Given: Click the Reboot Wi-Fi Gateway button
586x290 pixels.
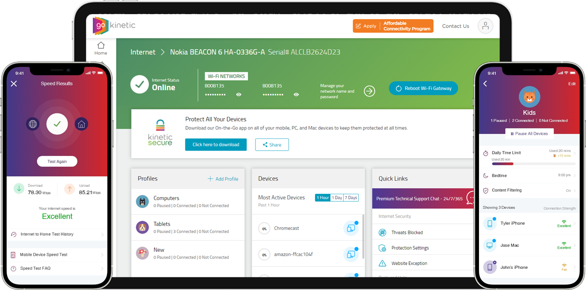Looking at the screenshot, I should coord(423,88).
